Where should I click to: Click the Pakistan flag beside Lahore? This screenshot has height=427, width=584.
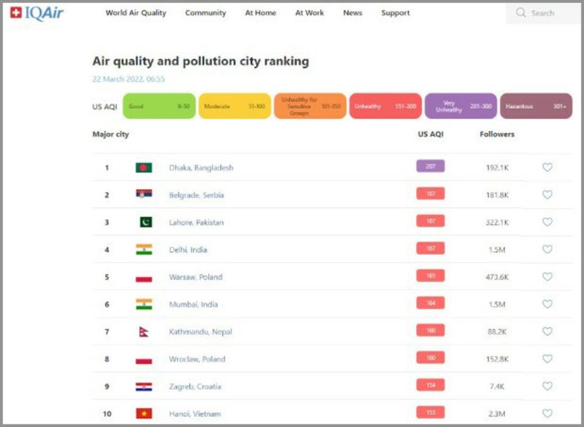point(145,222)
